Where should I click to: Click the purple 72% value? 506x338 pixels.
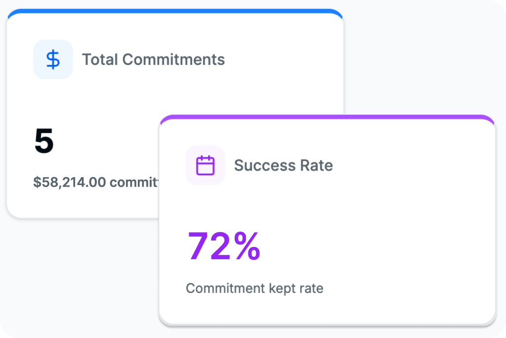(224, 246)
